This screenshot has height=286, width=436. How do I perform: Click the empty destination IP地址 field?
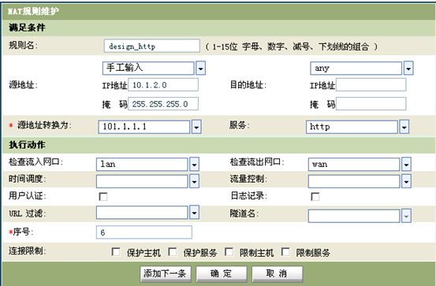click(371, 85)
